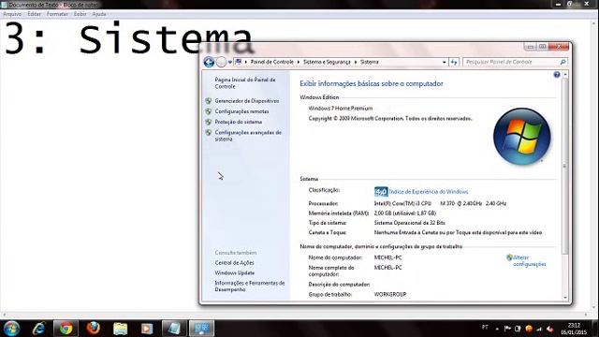Click the scroll up arrow in System window
Image resolution: width=599 pixels, height=337 pixels.
565,74
